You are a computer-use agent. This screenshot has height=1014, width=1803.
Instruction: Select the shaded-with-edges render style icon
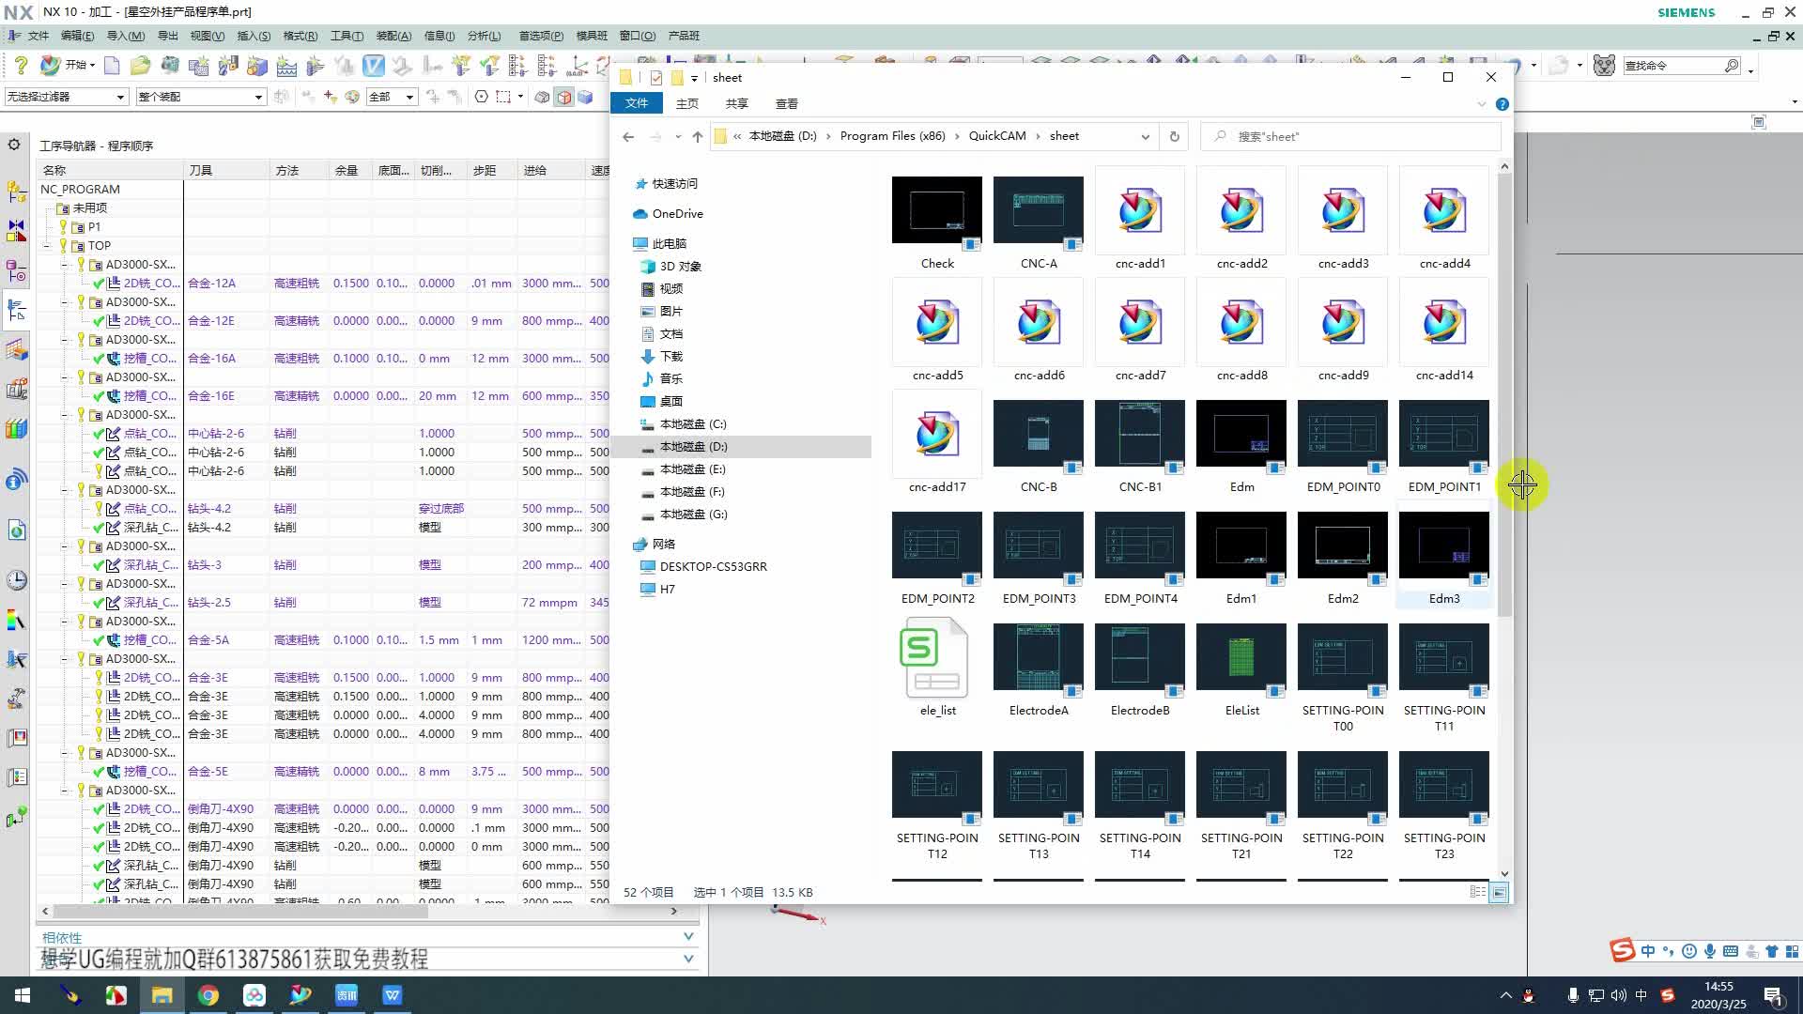coord(563,97)
